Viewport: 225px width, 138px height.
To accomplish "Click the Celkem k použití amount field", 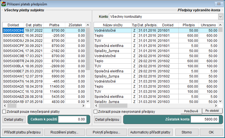I will [72, 120].
